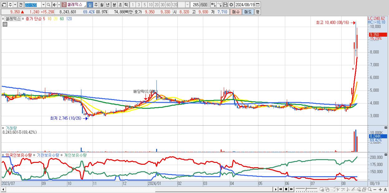This screenshot has width=389, height=193.
Task: Click the grid-split window icon at bottom
Action: tap(322, 189)
